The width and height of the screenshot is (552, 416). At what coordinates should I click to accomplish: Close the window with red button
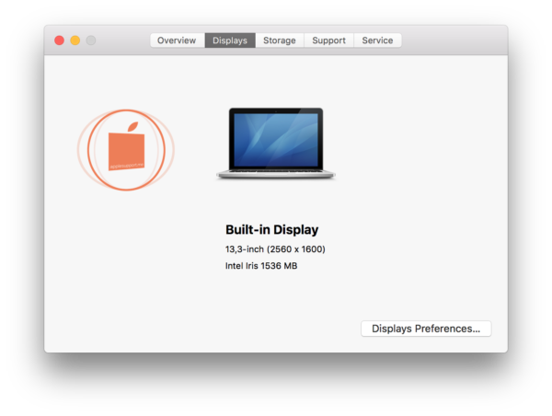click(x=59, y=40)
